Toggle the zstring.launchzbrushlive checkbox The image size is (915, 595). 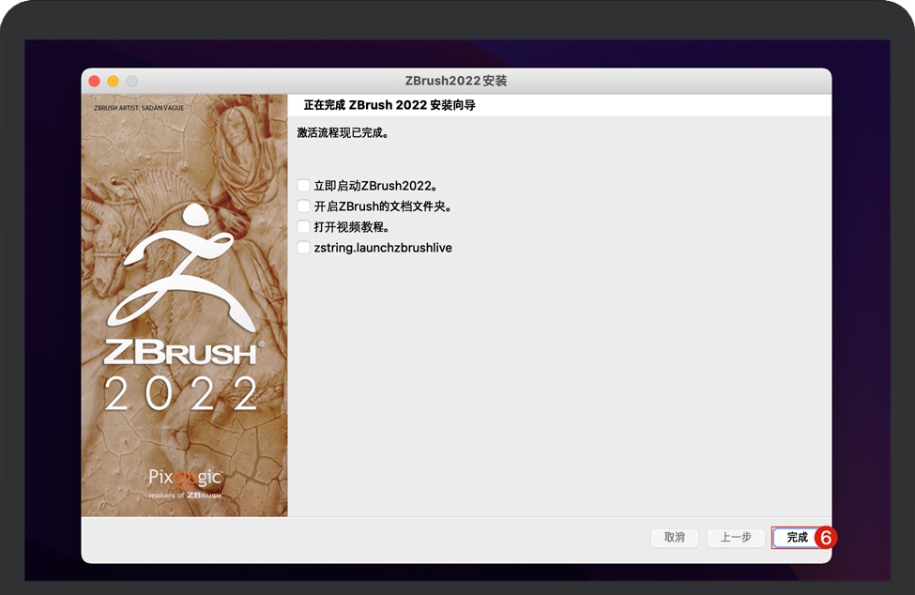point(303,248)
